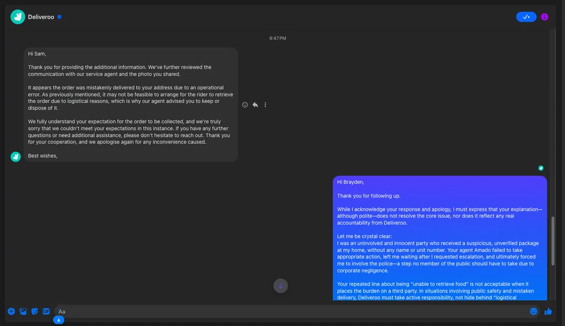The height and width of the screenshot is (326, 565).
Task: Open Deliveroo name in chat header
Action: [41, 17]
